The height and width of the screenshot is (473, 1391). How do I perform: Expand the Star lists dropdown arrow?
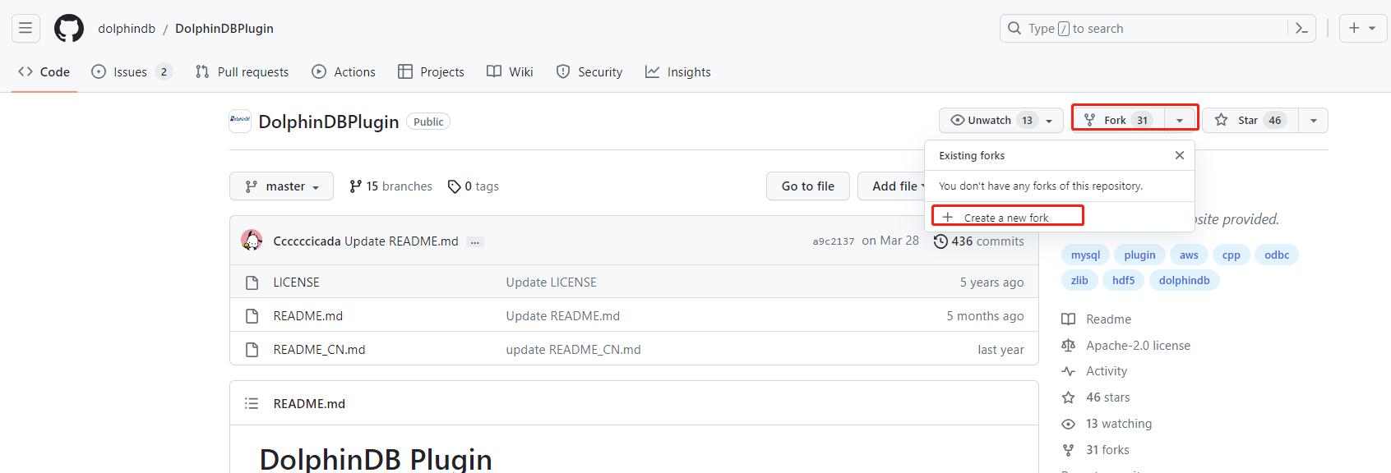(1314, 120)
